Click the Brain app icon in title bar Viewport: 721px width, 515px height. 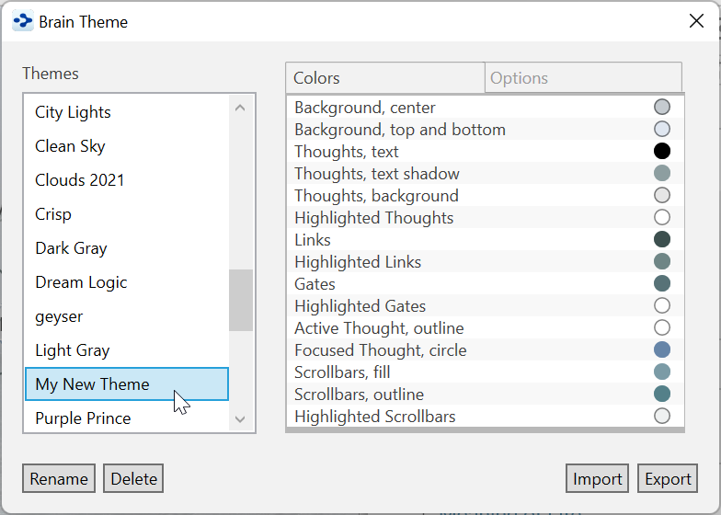22,21
